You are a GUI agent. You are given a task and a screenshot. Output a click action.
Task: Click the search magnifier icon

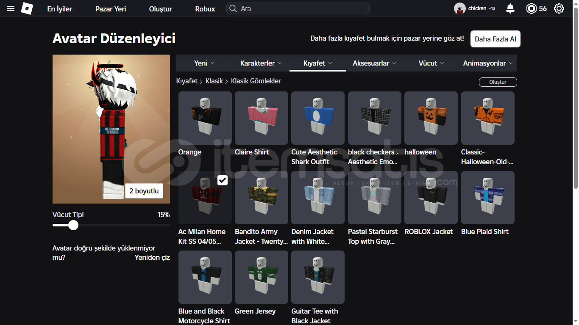point(233,8)
